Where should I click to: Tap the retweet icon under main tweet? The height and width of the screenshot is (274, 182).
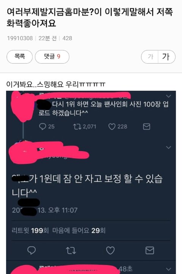pos(71,250)
